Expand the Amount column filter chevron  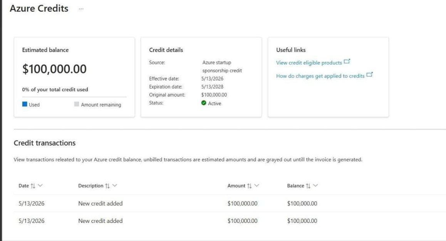tap(257, 186)
